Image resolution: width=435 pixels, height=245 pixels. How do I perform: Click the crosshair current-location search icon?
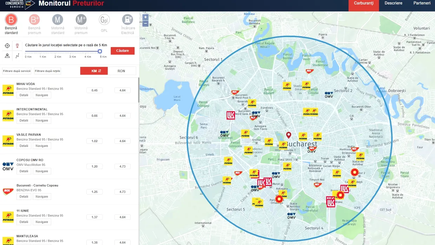(x=7, y=46)
